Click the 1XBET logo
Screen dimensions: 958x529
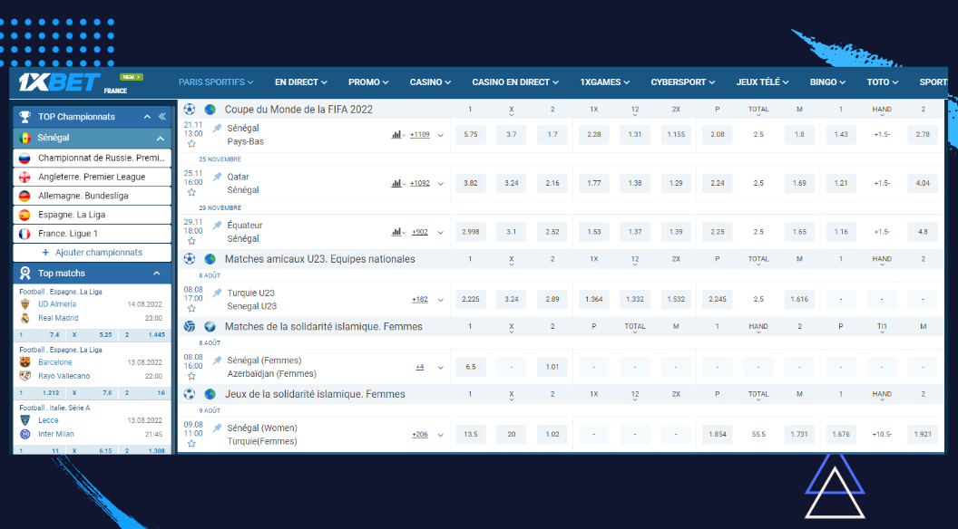point(59,82)
